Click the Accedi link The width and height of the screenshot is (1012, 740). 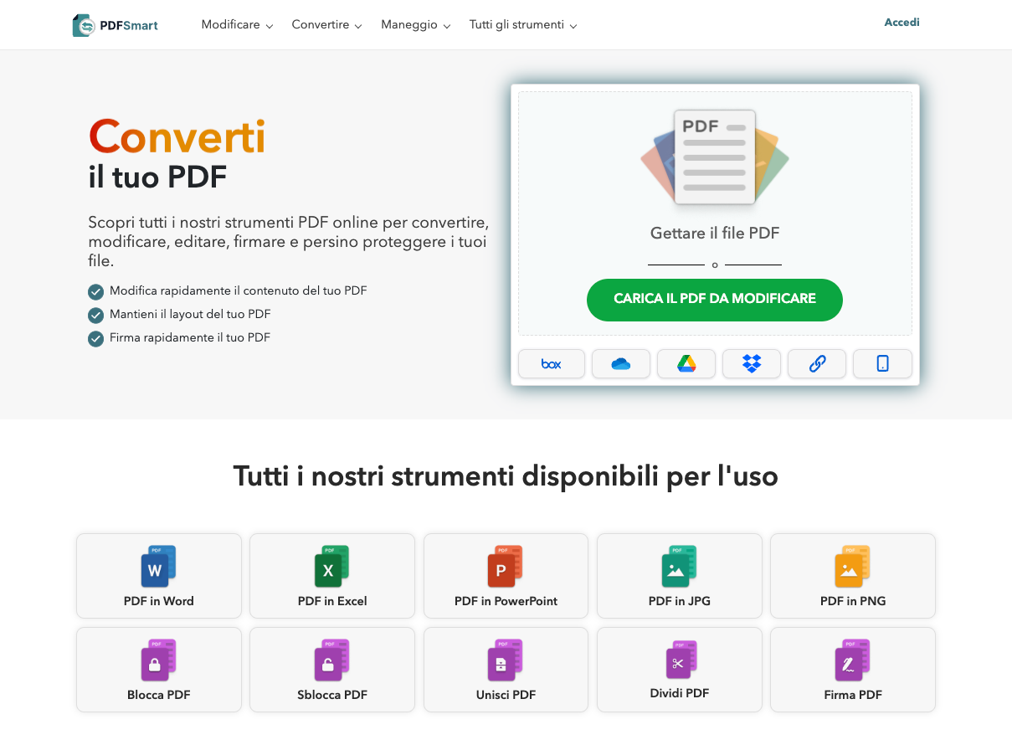click(x=902, y=22)
